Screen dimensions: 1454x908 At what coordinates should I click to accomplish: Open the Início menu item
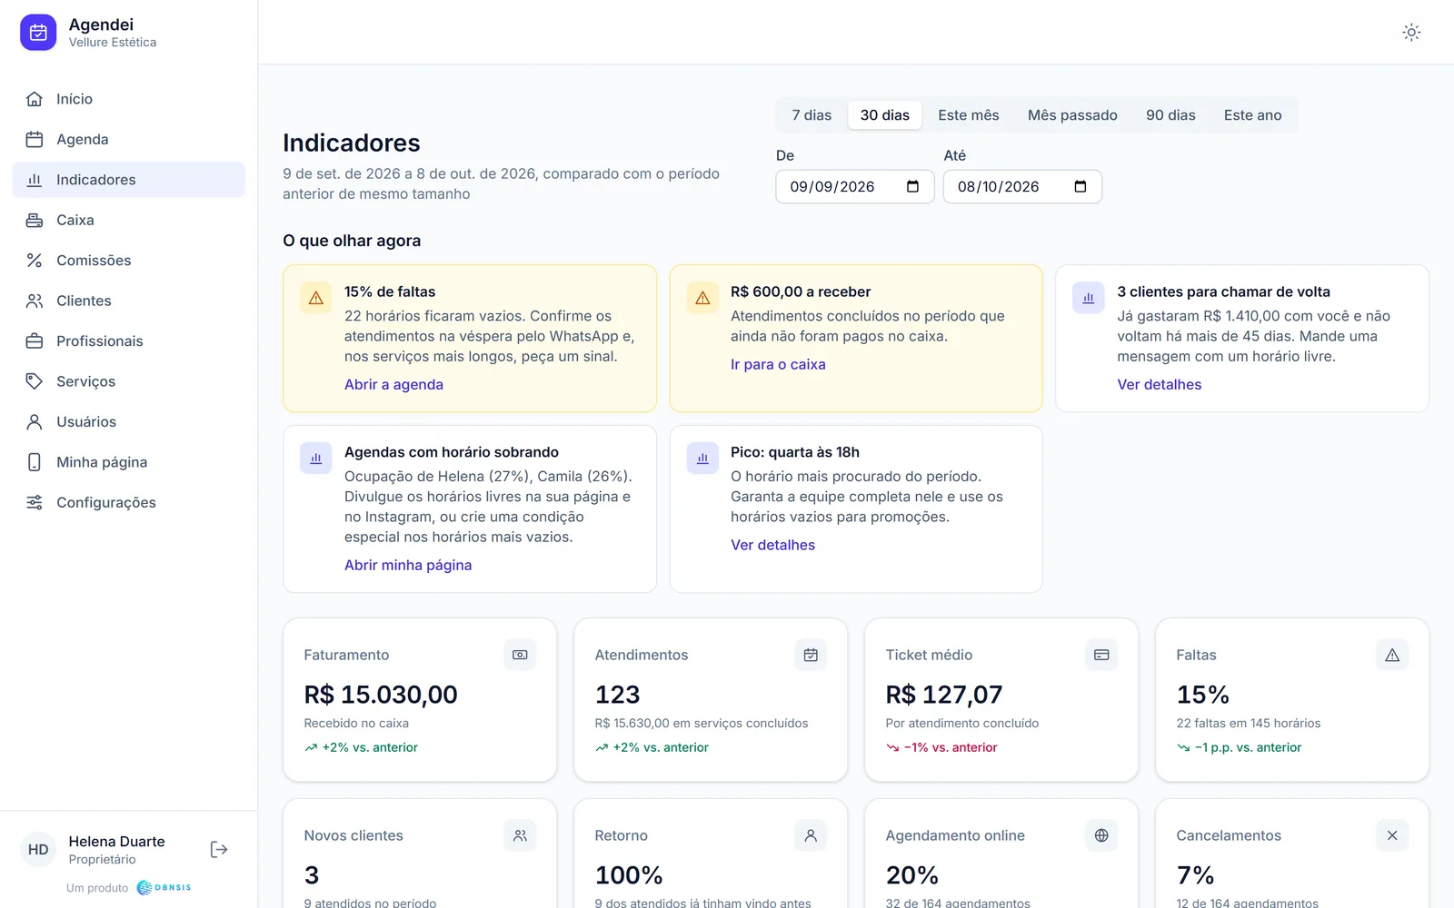point(129,99)
